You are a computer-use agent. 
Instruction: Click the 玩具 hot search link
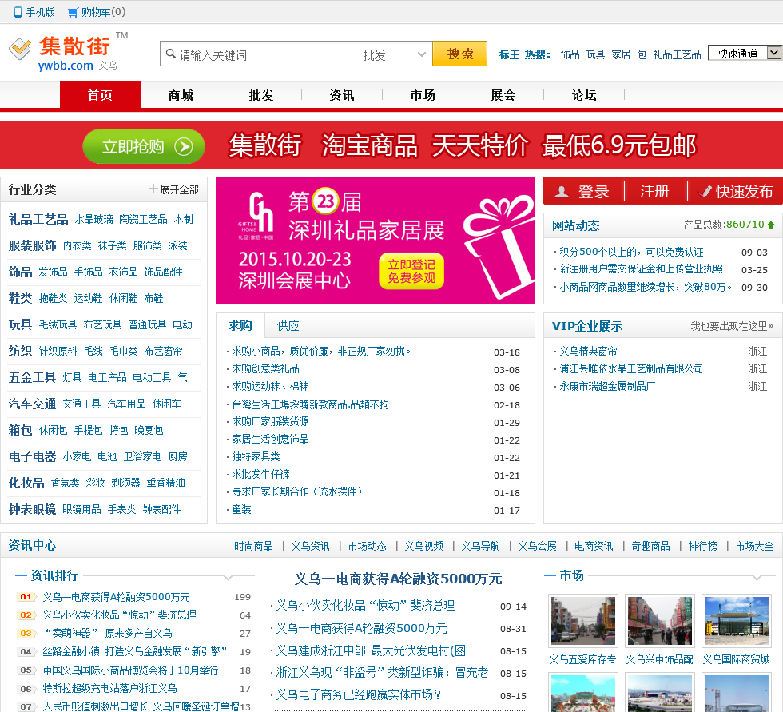pyautogui.click(x=595, y=54)
